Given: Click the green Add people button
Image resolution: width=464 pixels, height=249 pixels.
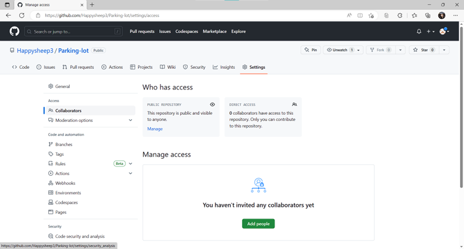Looking at the screenshot, I should point(259,224).
